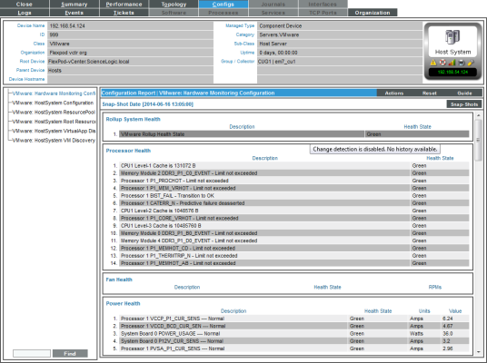
Task: Click the report's vertical scrollbar thumb
Action: [x=479, y=140]
